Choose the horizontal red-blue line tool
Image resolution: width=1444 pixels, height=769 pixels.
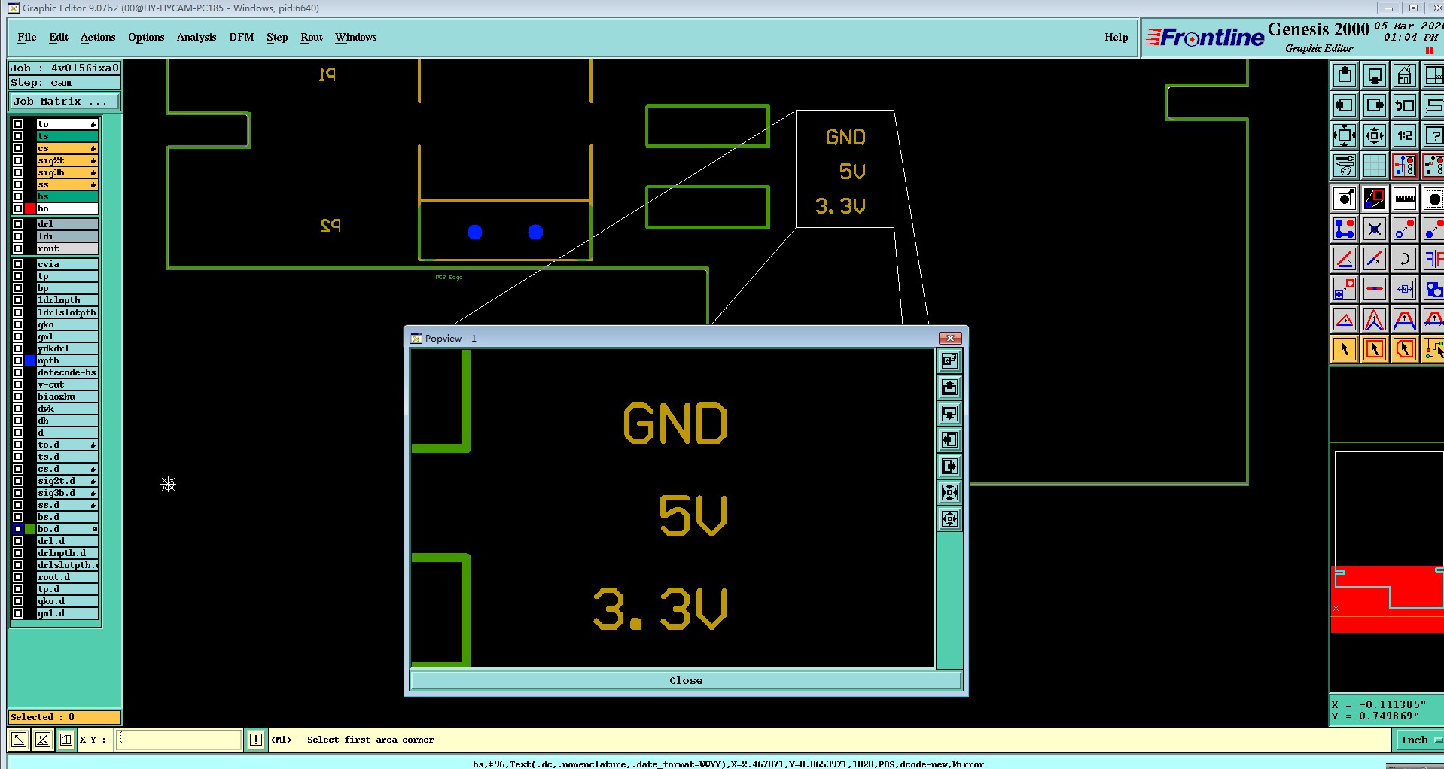tap(1375, 289)
